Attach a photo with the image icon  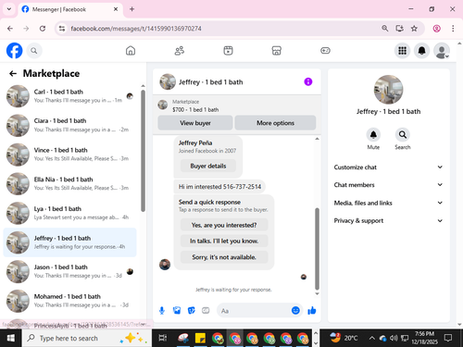click(x=177, y=310)
